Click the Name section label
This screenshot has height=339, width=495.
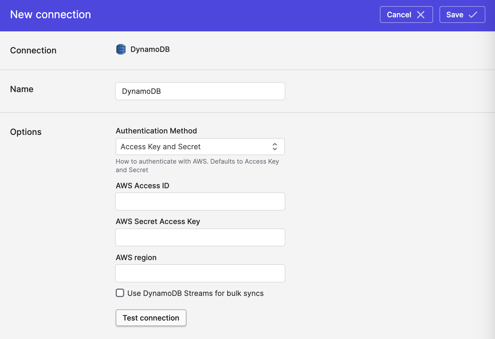point(22,89)
